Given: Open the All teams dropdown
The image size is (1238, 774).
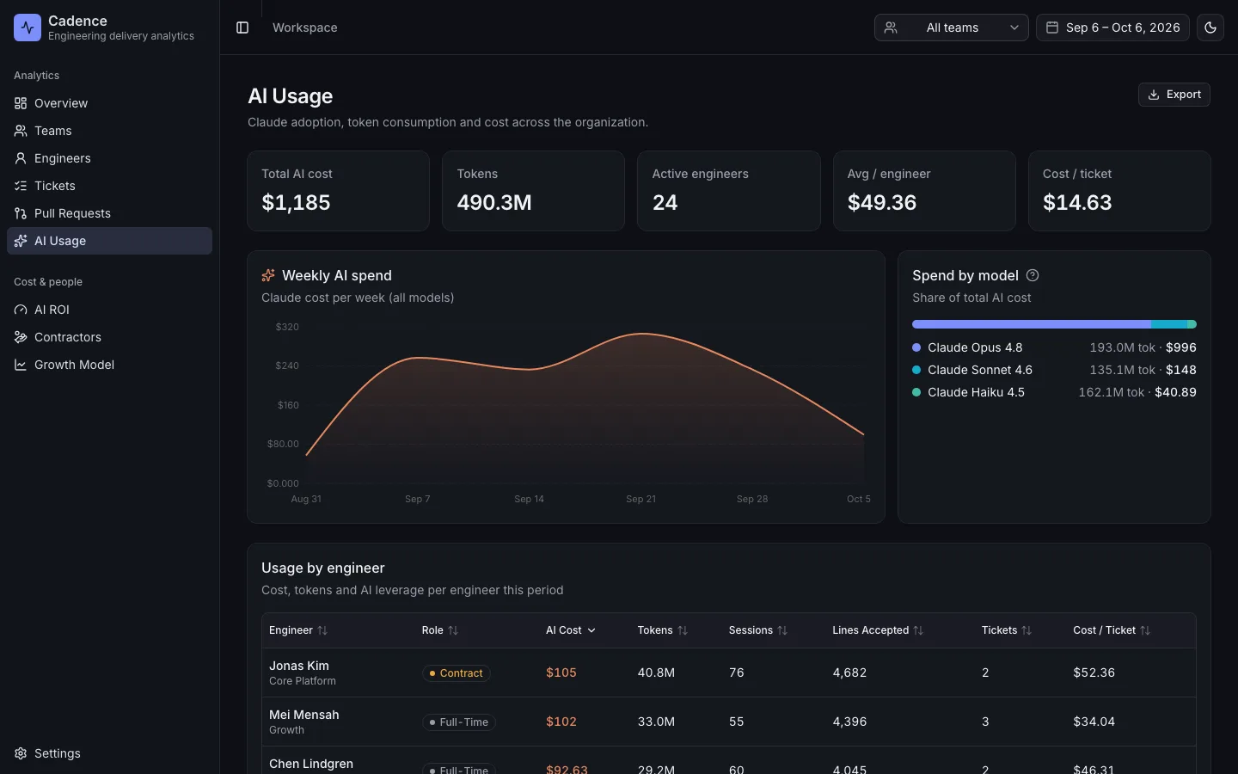Looking at the screenshot, I should pos(951,28).
